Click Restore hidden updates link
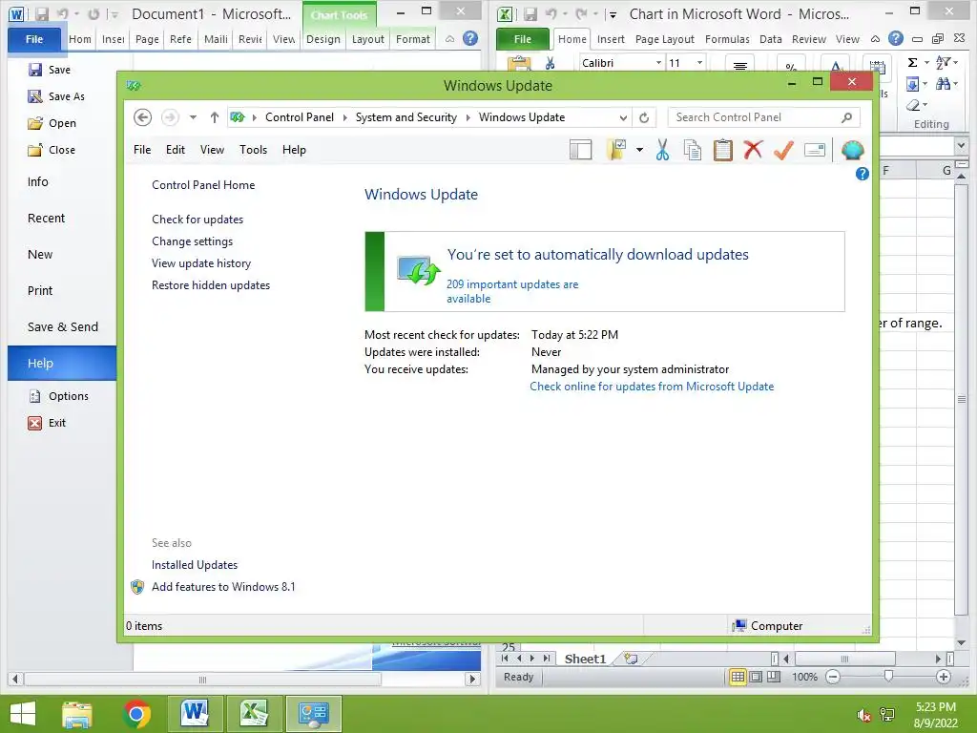 point(211,284)
